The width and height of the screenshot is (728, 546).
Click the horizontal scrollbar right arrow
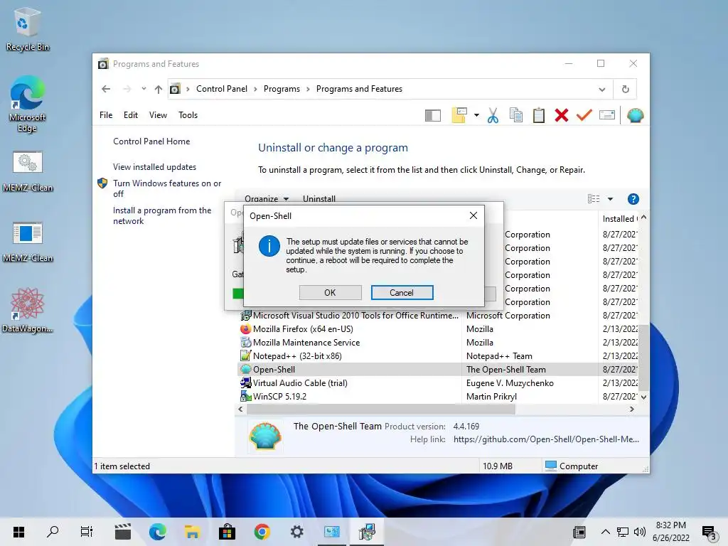(x=631, y=409)
